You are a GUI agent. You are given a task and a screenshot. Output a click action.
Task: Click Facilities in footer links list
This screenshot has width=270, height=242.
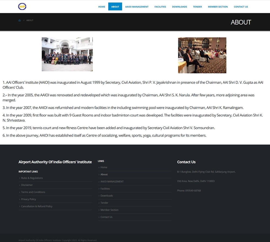click(105, 189)
